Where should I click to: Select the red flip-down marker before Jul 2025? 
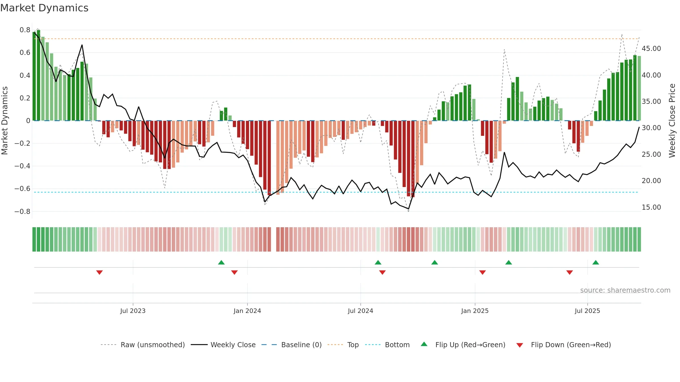(x=570, y=272)
